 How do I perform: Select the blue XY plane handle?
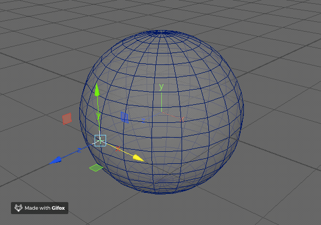[x=125, y=117]
